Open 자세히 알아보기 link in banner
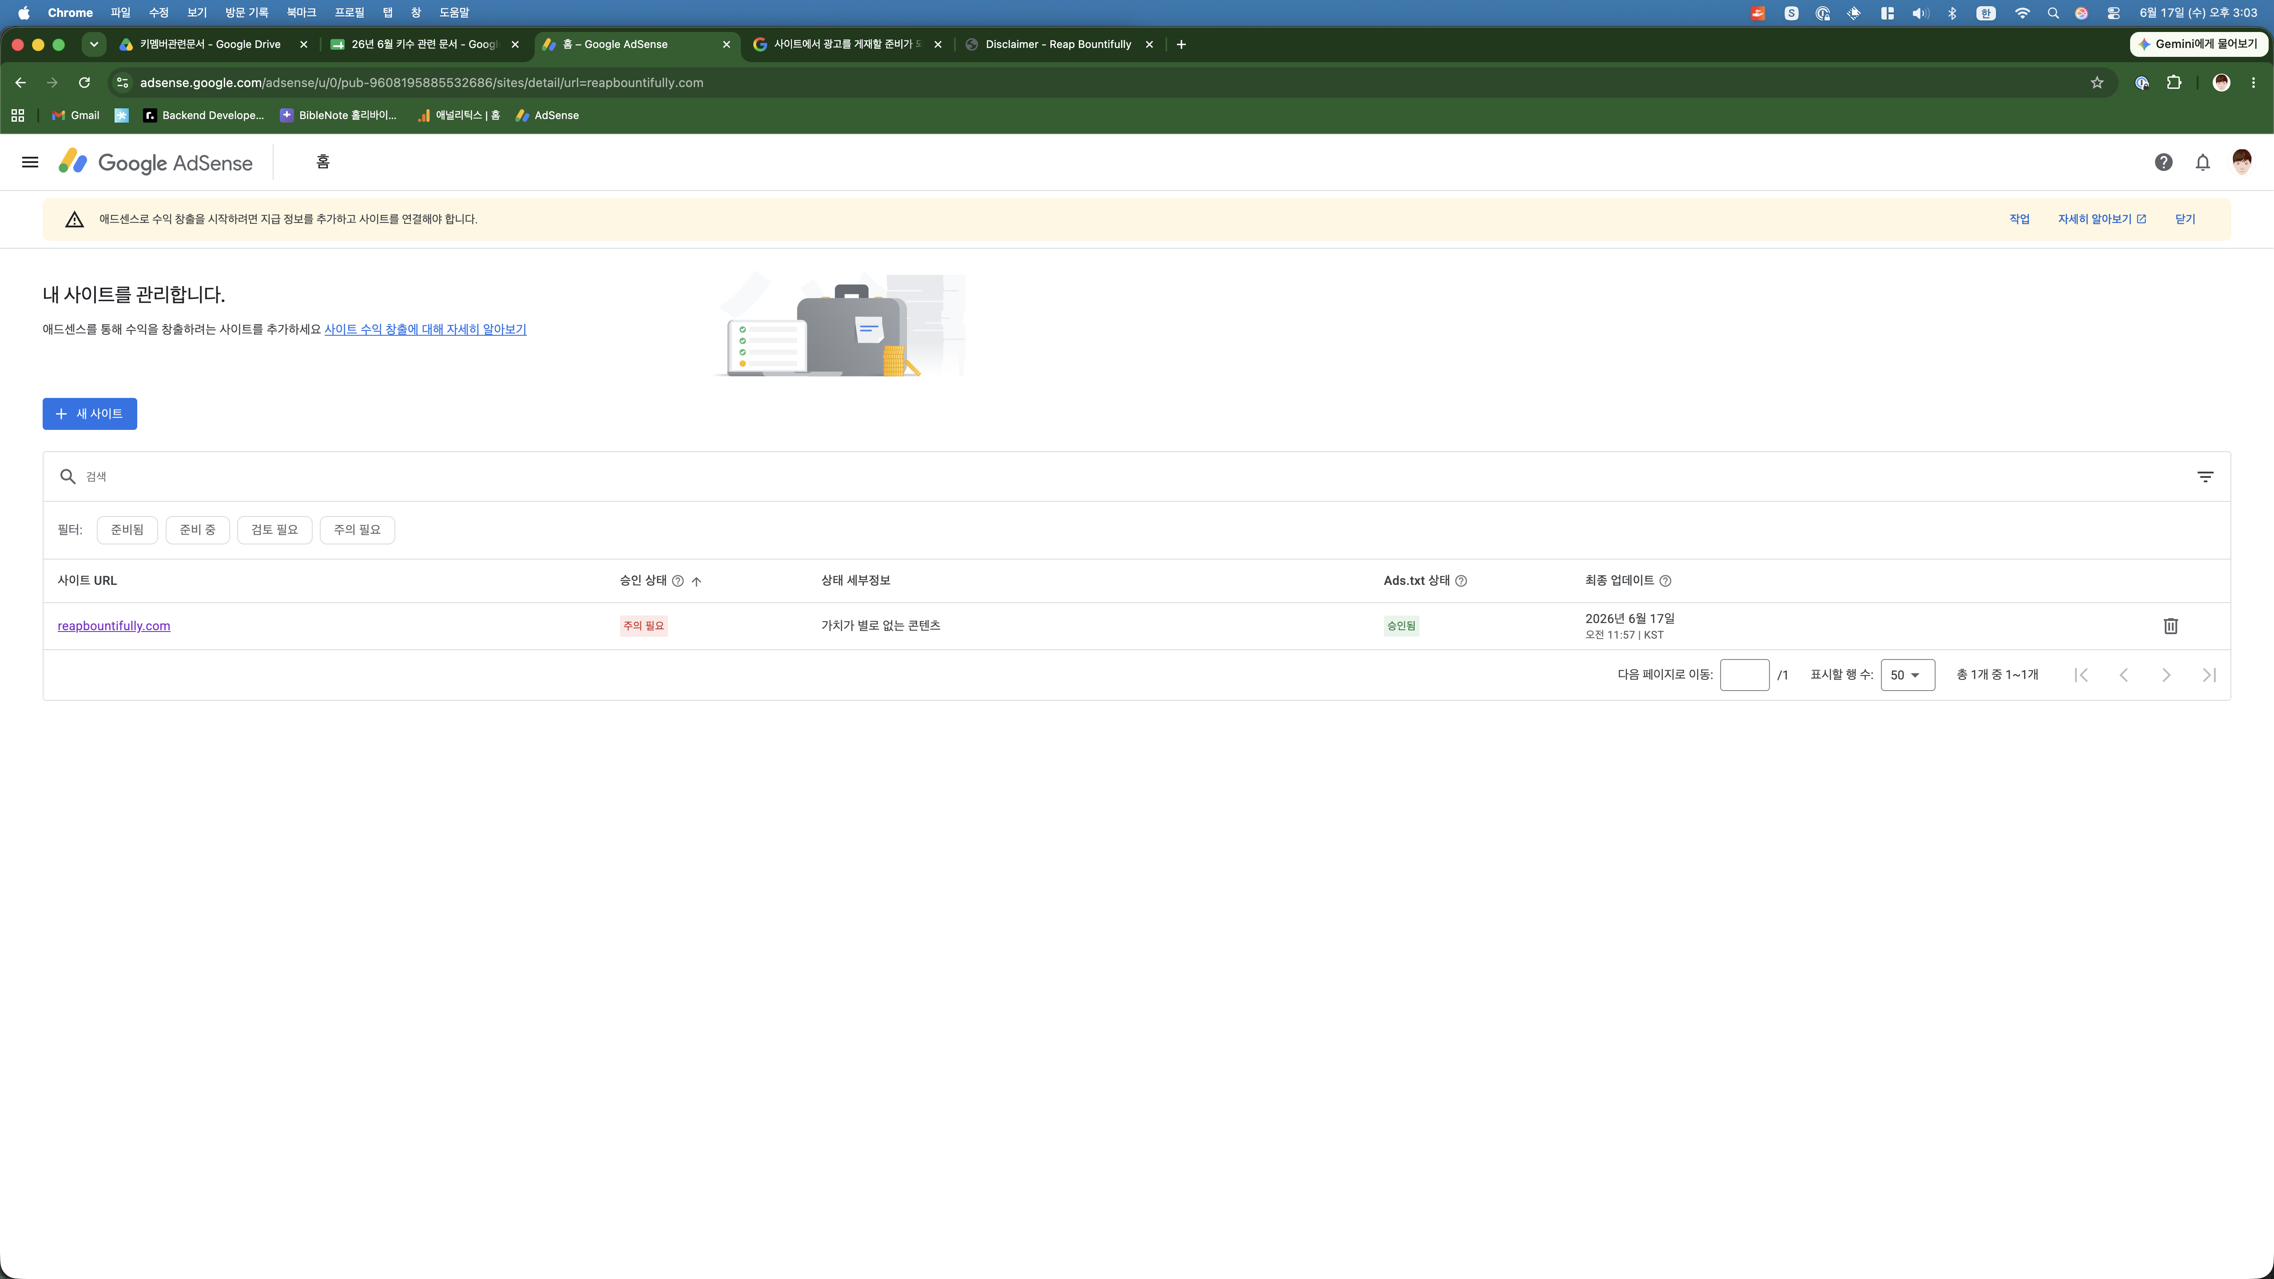Screen dimensions: 2274x1279 (x=2102, y=219)
